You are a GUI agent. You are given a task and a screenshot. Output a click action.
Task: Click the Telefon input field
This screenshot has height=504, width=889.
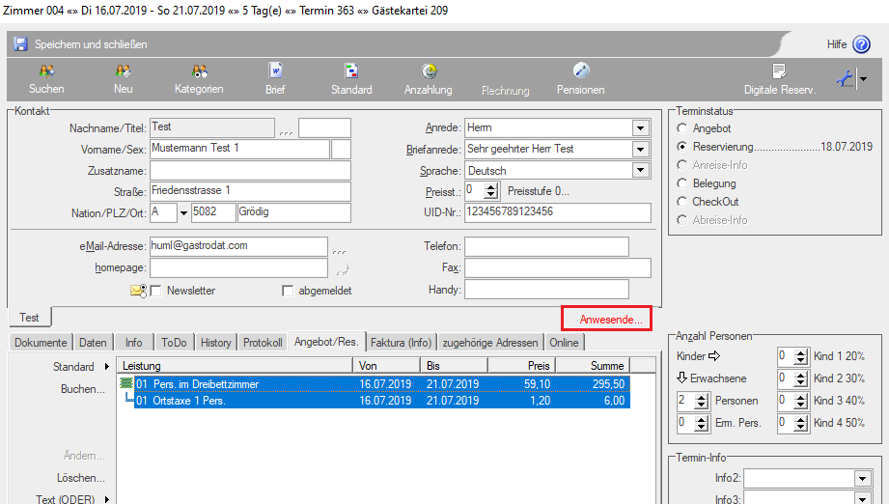click(546, 246)
